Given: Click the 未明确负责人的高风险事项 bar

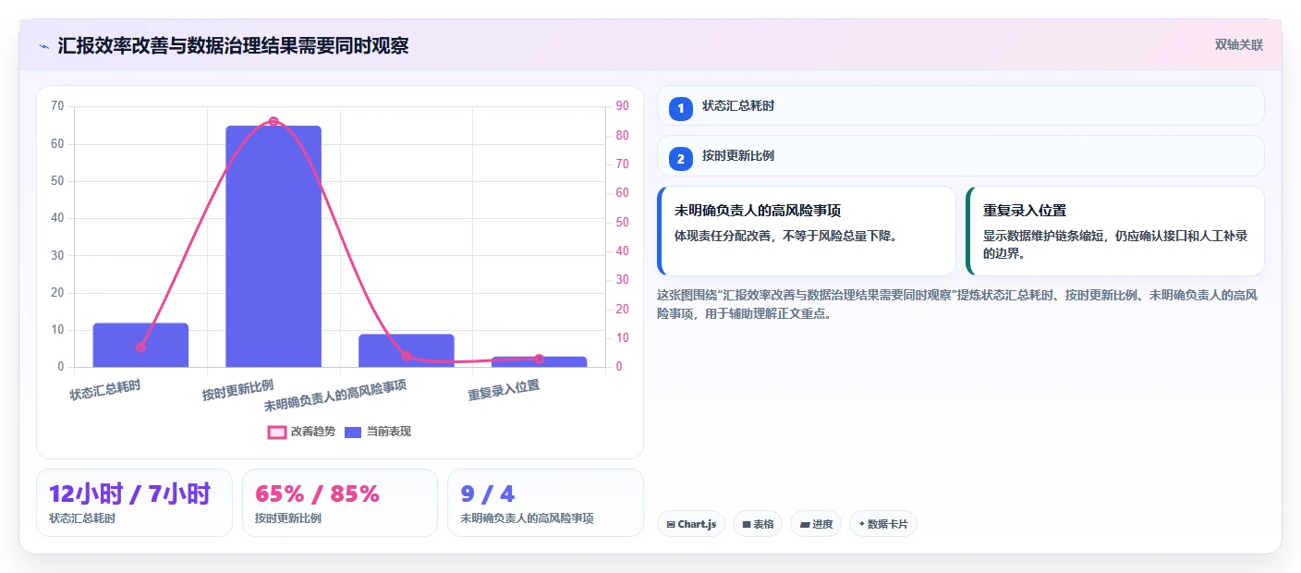Looking at the screenshot, I should coord(407,350).
